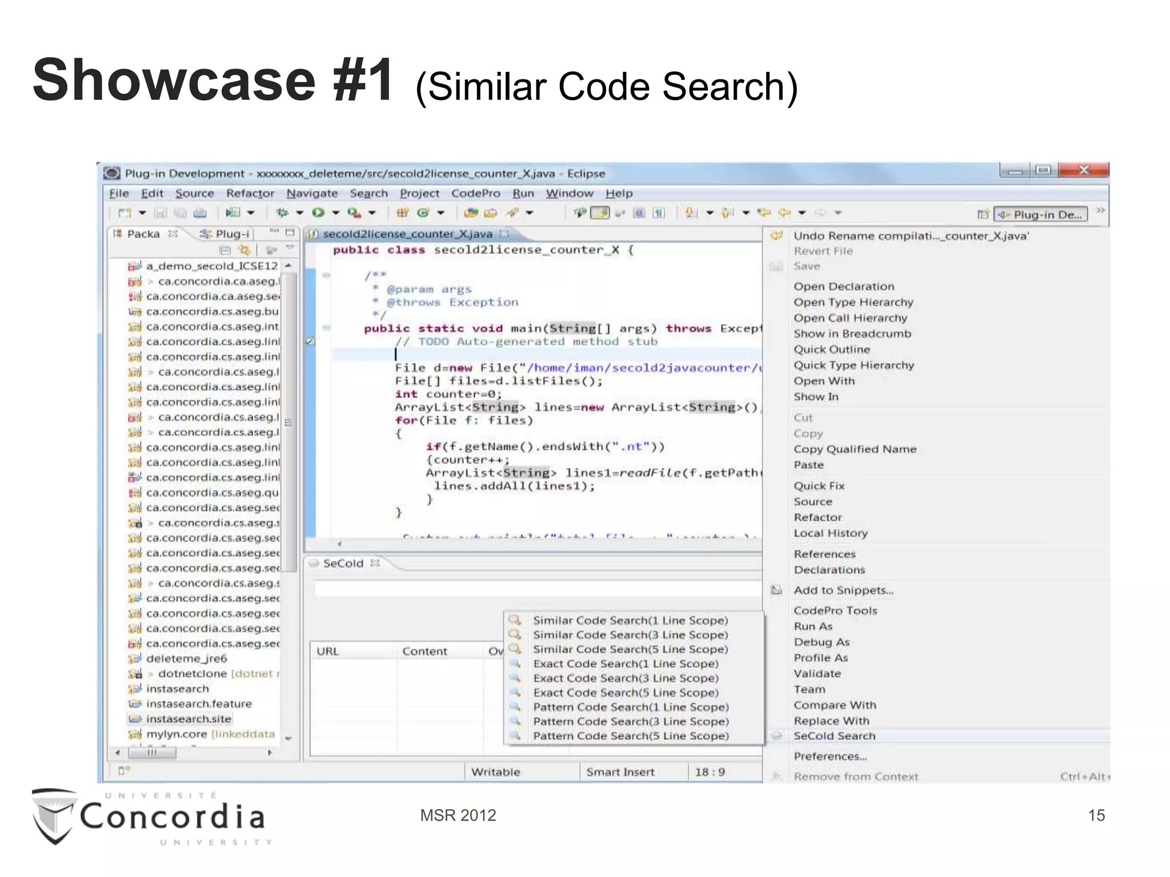Select Similar Code Search(3 Line Scope)
Image resolution: width=1170 pixels, height=877 pixels.
click(x=634, y=635)
